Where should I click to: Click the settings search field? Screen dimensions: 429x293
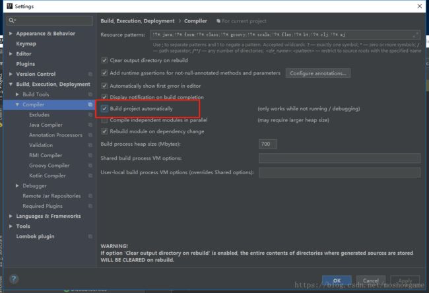click(x=49, y=20)
